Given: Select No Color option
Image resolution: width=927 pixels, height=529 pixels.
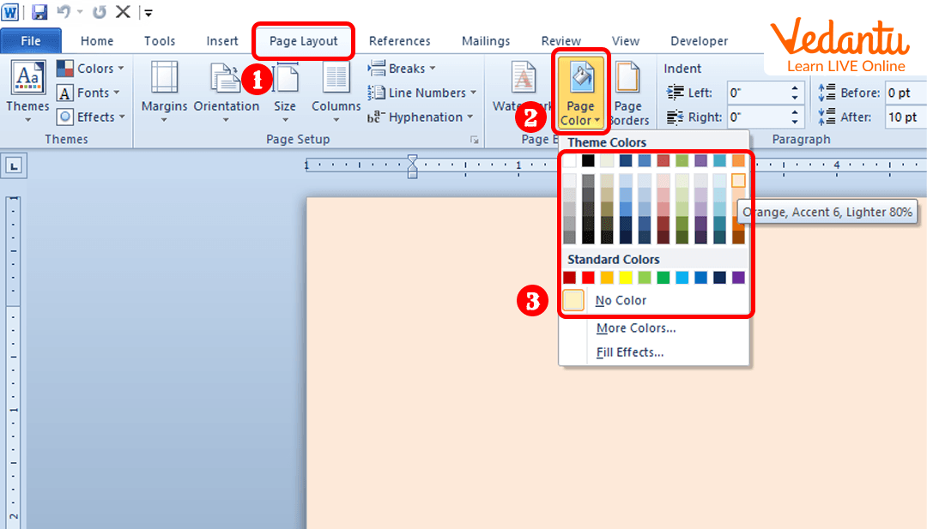Looking at the screenshot, I should 621,300.
